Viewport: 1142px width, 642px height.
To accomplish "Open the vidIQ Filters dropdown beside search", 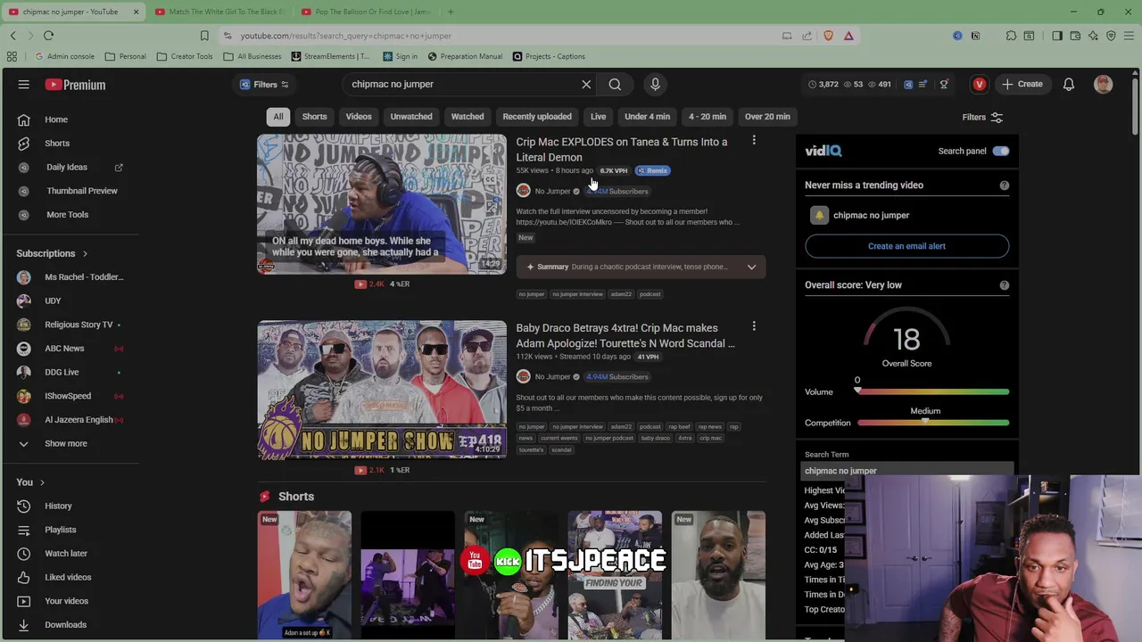I will (264, 85).
